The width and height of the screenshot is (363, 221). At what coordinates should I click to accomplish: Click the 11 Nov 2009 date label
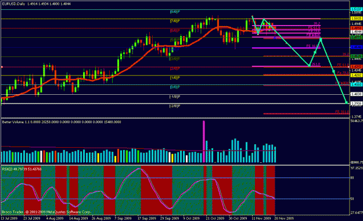(261, 219)
